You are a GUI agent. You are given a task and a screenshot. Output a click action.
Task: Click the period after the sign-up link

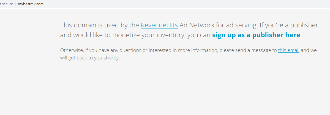pyautogui.click(x=303, y=35)
